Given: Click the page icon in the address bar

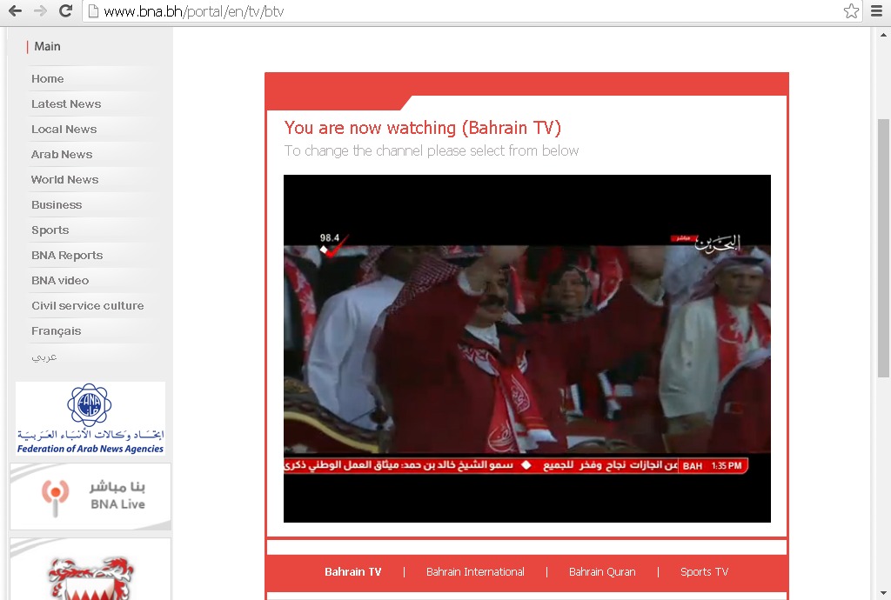Looking at the screenshot, I should pos(93,11).
